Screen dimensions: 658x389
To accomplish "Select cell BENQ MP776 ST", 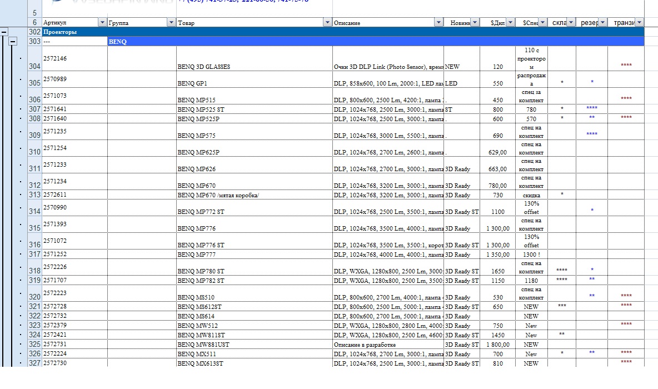I will [x=255, y=241].
